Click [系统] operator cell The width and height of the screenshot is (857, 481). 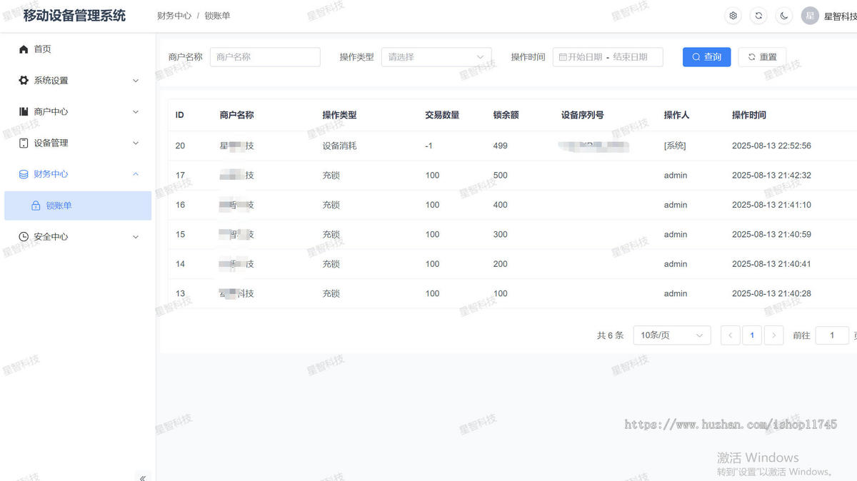pyautogui.click(x=675, y=146)
